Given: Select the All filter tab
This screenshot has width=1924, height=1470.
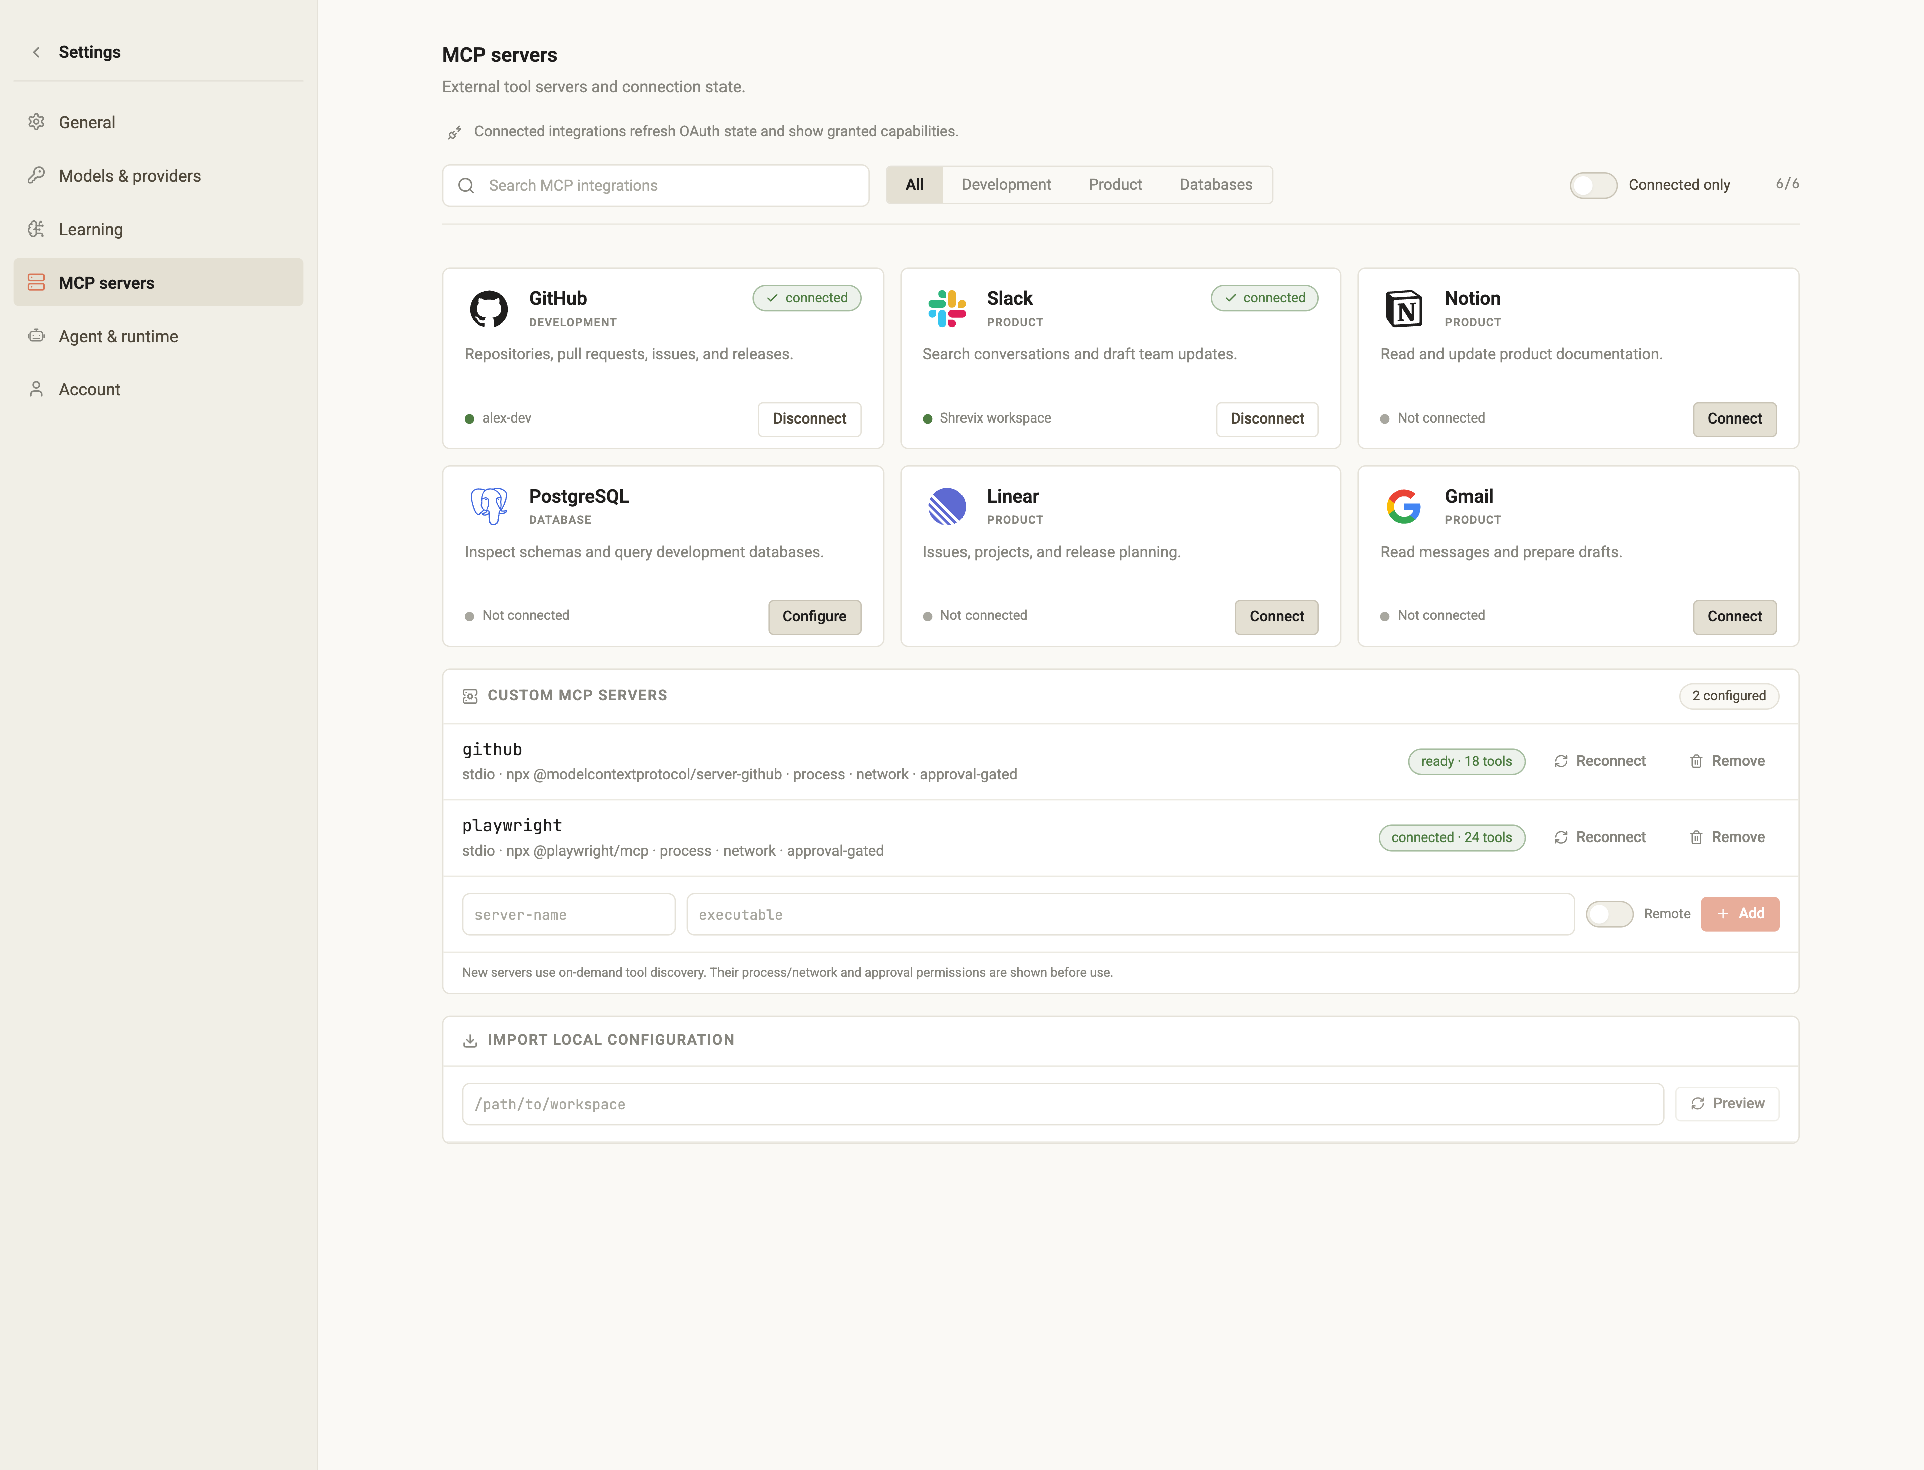Looking at the screenshot, I should pos(915,184).
